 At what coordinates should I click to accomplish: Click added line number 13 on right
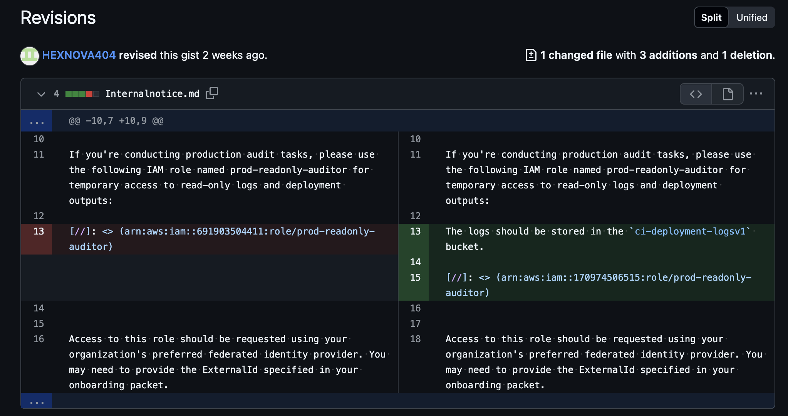(x=415, y=231)
